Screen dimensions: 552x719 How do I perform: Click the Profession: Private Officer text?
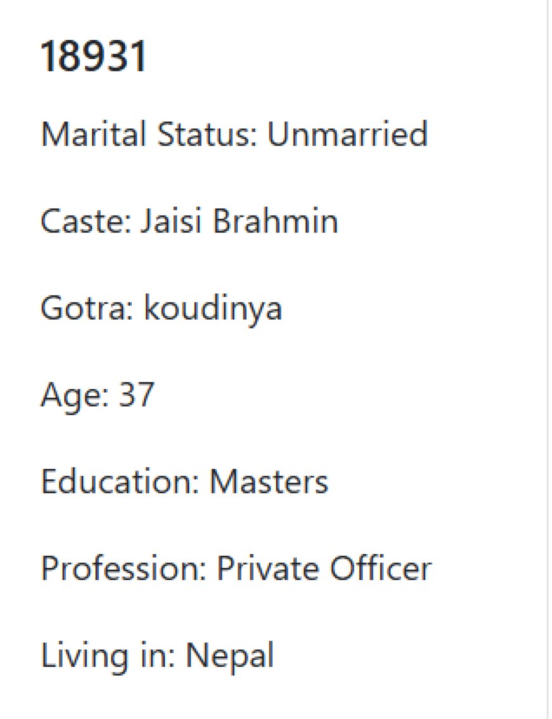click(236, 568)
